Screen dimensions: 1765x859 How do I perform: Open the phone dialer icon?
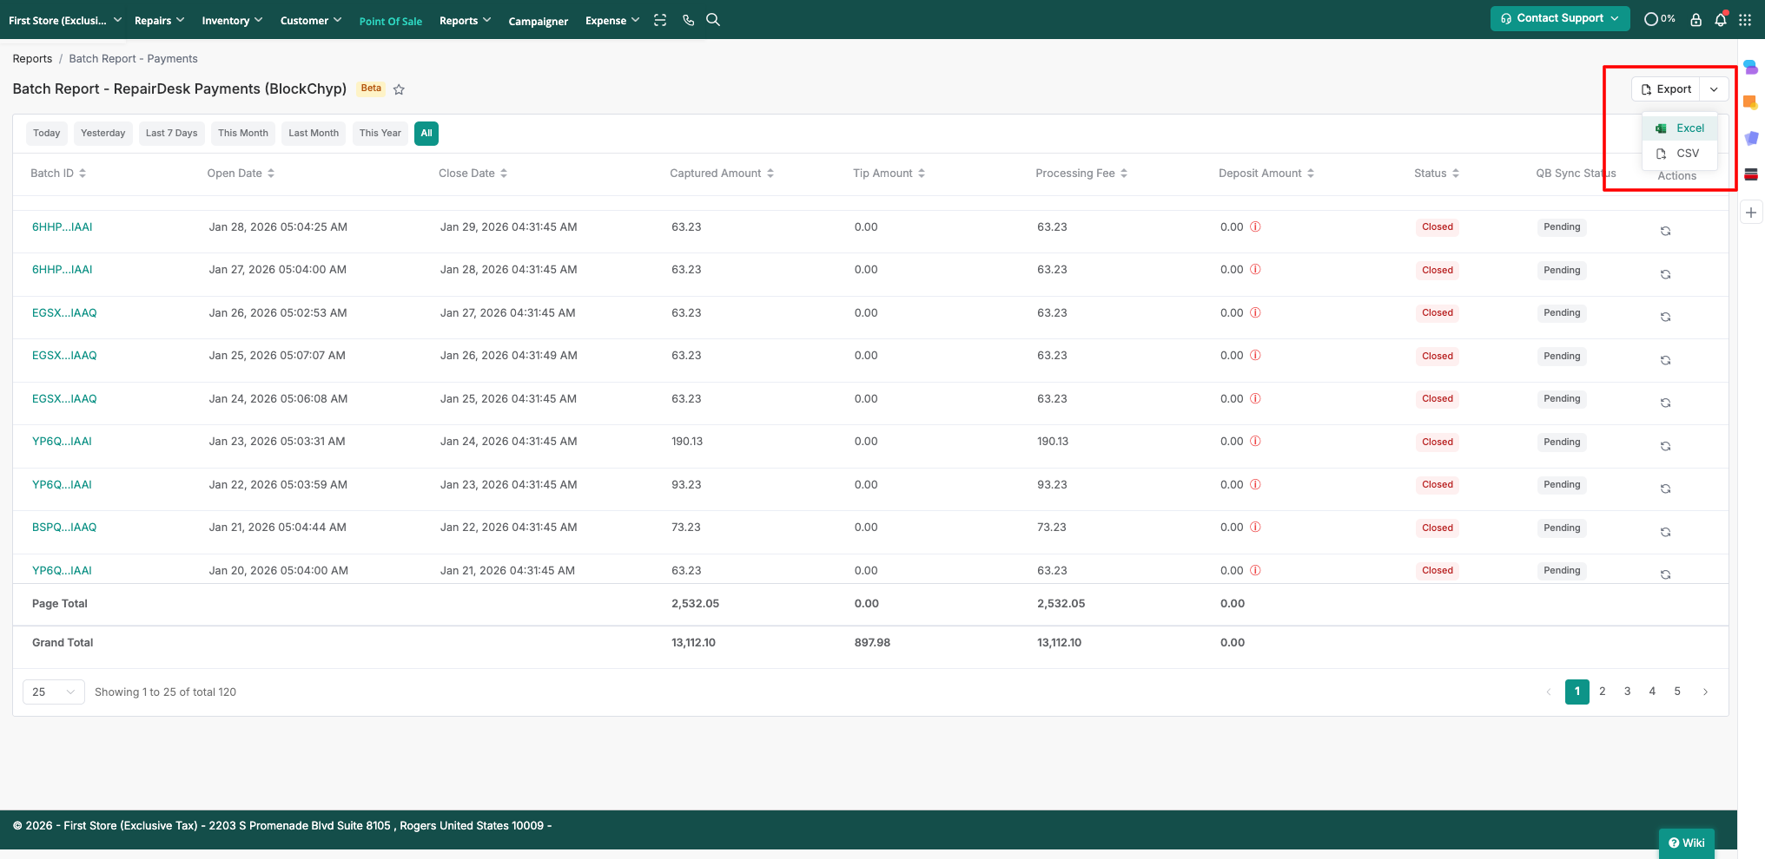(x=688, y=20)
